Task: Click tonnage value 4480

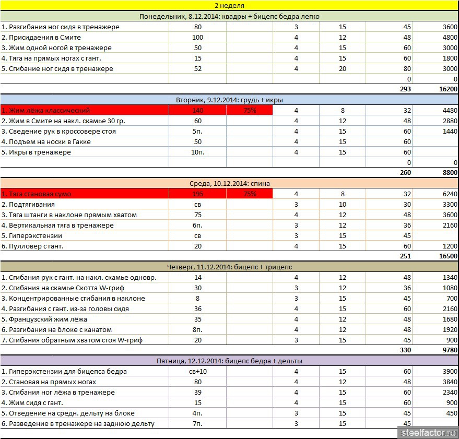Action: point(450,110)
